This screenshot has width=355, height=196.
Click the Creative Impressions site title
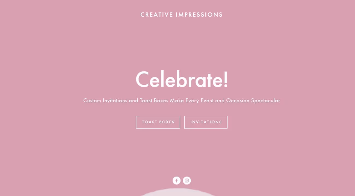(182, 15)
